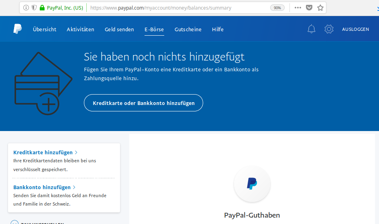Click Kreditkarte oder Bankkonto hinzufügen button

144,103
